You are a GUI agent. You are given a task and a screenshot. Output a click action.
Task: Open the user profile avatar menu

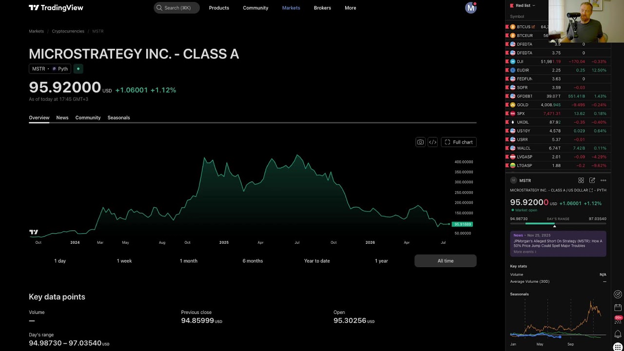click(x=470, y=8)
